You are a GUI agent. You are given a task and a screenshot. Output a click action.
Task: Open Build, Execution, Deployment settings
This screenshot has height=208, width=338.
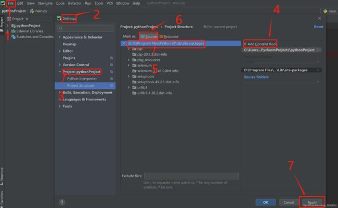pyautogui.click(x=87, y=93)
